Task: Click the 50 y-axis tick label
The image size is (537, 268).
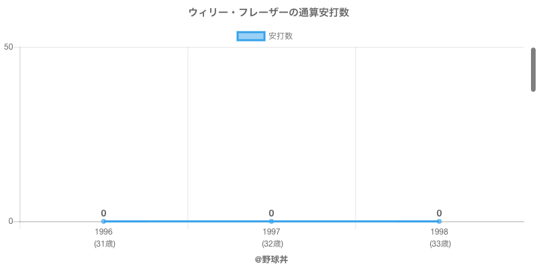Action: pyautogui.click(x=9, y=47)
